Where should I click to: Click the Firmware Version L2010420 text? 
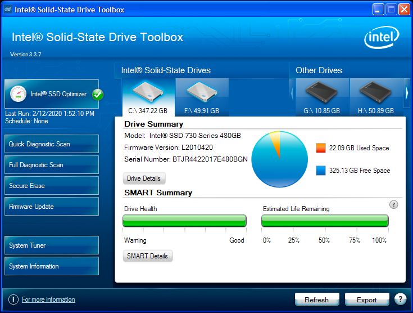169,147
